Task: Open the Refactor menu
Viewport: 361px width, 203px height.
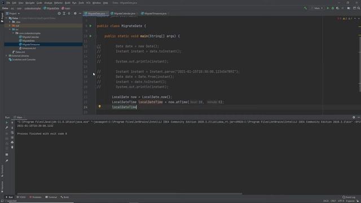Action: click(x=58, y=3)
